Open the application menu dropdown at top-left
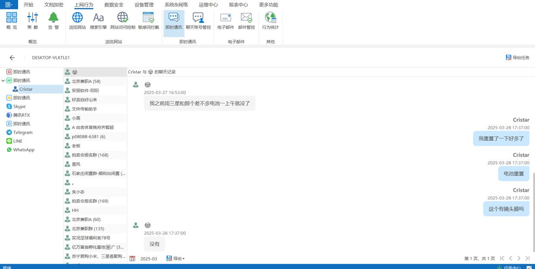This screenshot has height=269, width=535. [9, 5]
